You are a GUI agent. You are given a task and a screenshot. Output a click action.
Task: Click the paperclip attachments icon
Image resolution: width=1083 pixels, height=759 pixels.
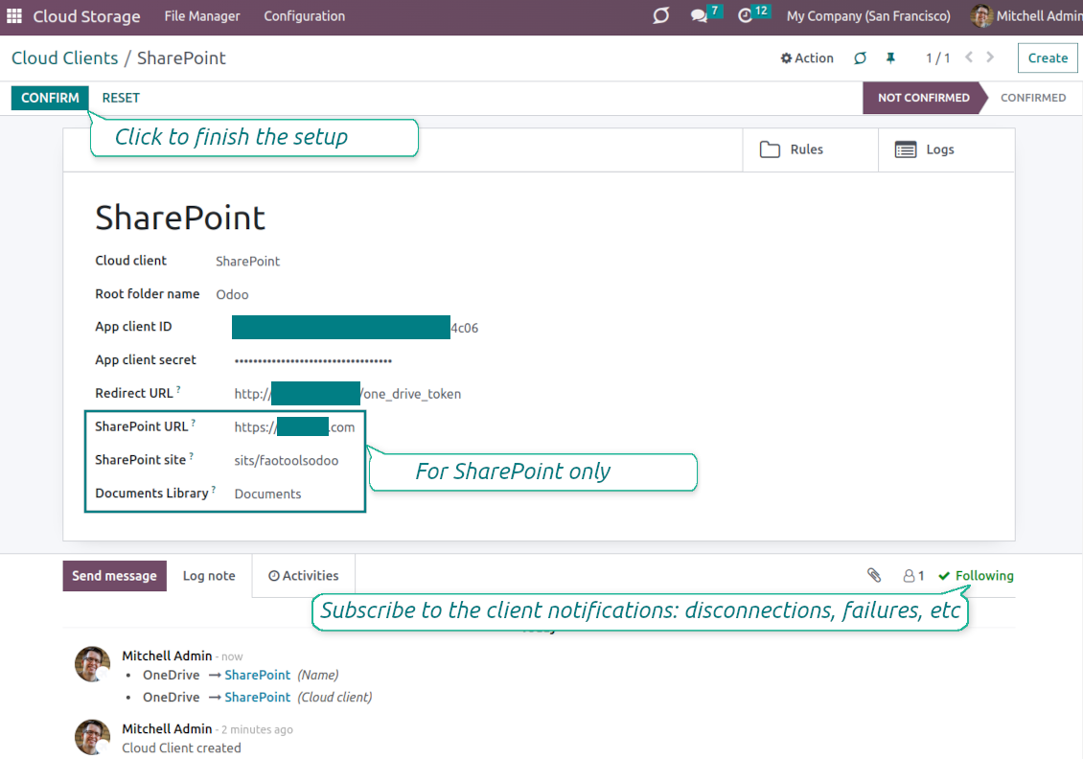874,575
